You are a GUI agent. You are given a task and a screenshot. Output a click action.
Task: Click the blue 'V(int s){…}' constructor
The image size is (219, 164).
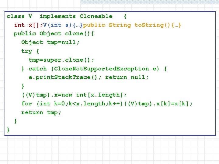click(63, 25)
